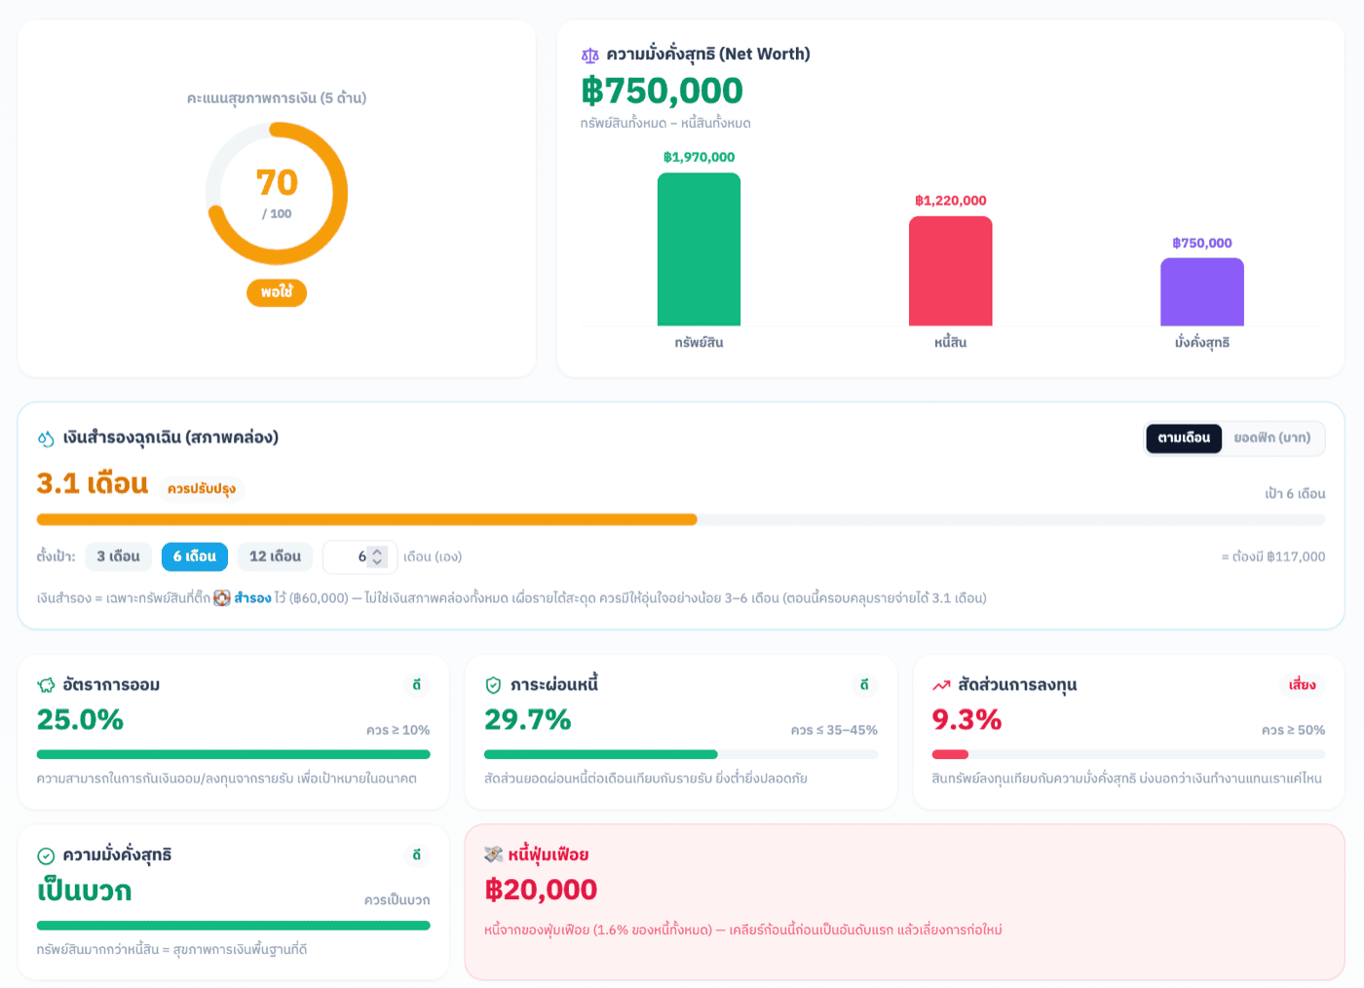Choose the 12 เดือน target
The image size is (1364, 988).
click(x=275, y=556)
